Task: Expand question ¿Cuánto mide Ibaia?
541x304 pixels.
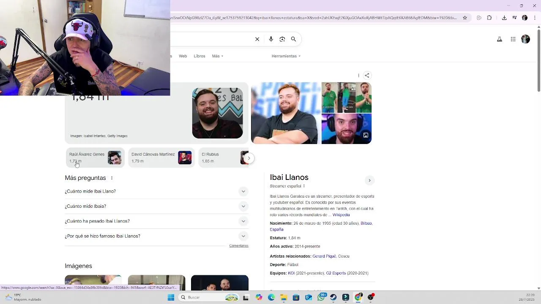Action: tap(156, 206)
